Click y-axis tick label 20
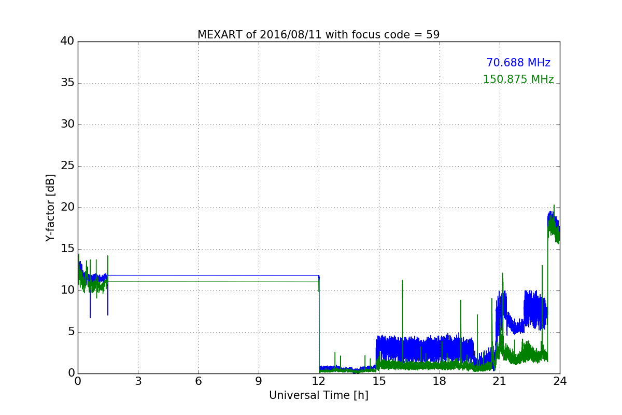This screenshot has height=415, width=622. pos(67,208)
